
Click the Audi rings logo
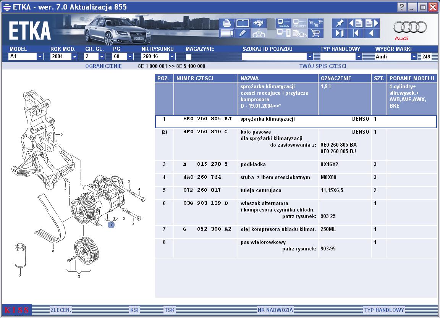tap(410, 27)
